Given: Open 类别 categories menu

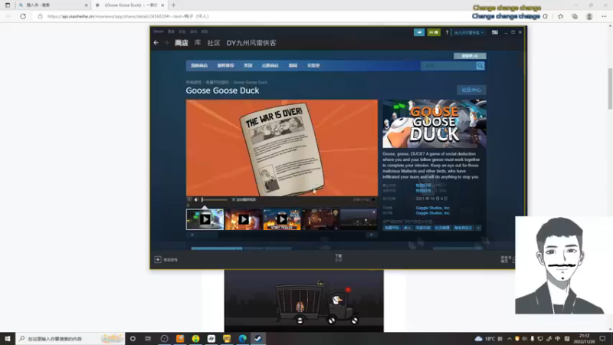Looking at the screenshot, I should coord(247,66).
